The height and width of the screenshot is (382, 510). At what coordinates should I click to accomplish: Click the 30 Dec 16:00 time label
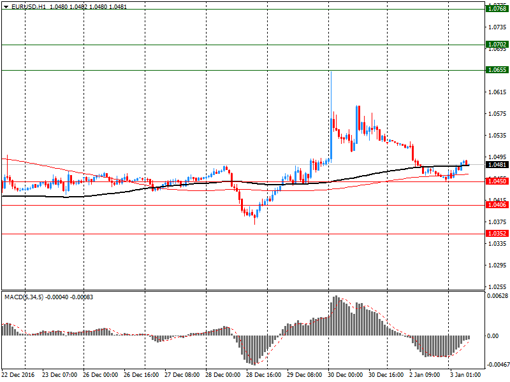click(x=386, y=375)
